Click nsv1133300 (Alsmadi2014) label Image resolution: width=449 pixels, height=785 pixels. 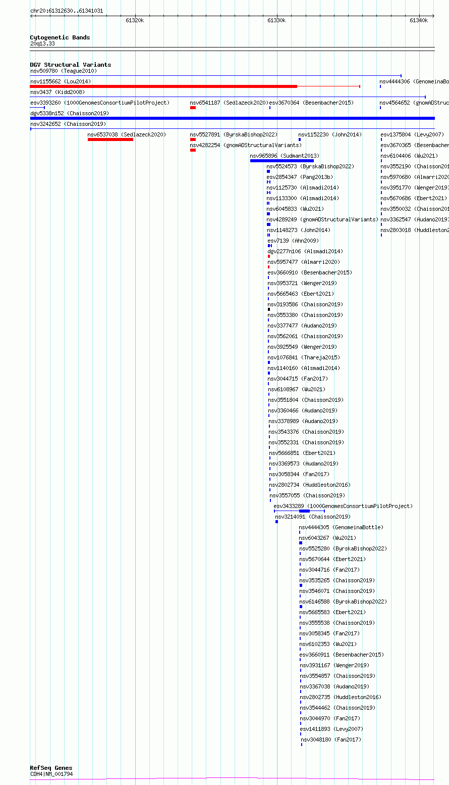click(x=303, y=198)
